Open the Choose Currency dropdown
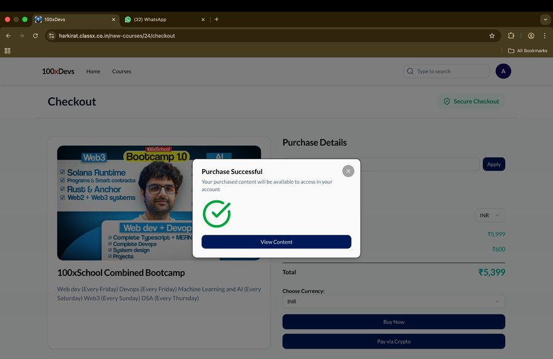The width and height of the screenshot is (553, 359). (394, 301)
